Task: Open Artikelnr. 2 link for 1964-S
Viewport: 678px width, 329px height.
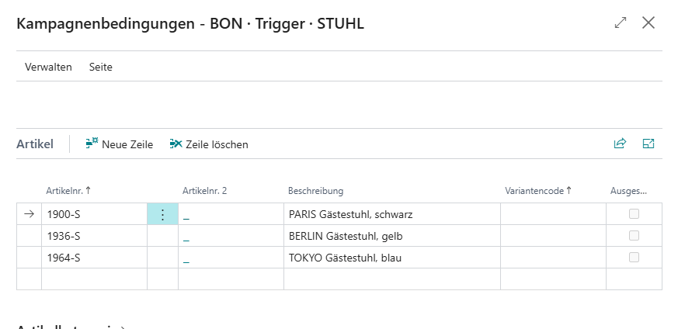Action: tap(186, 258)
